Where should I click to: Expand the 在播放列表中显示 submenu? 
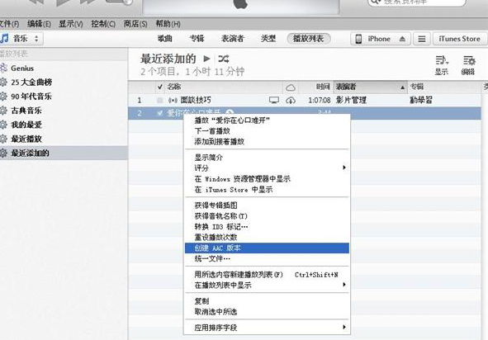click(x=267, y=286)
